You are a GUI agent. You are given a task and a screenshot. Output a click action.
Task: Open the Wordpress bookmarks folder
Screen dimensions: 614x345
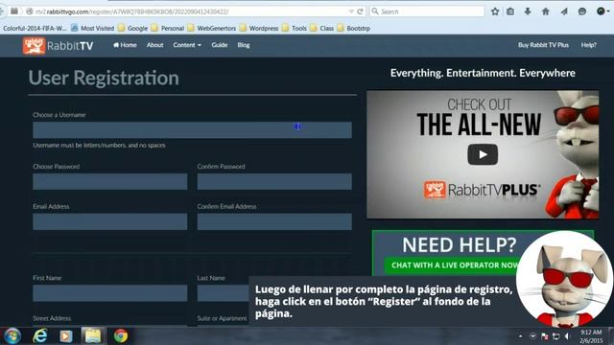pyautogui.click(x=259, y=28)
